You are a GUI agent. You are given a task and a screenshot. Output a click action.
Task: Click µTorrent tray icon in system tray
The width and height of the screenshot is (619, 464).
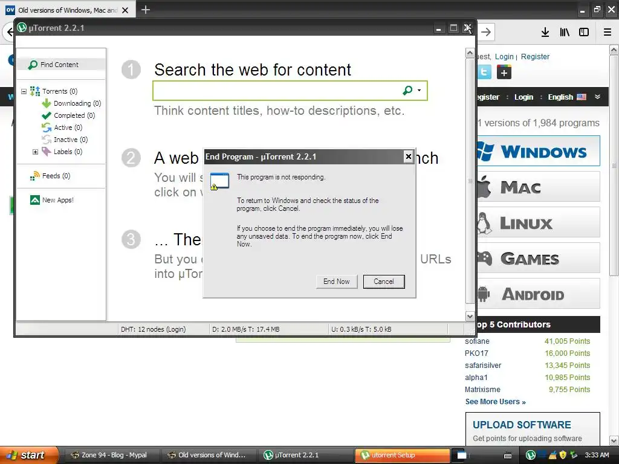click(531, 455)
